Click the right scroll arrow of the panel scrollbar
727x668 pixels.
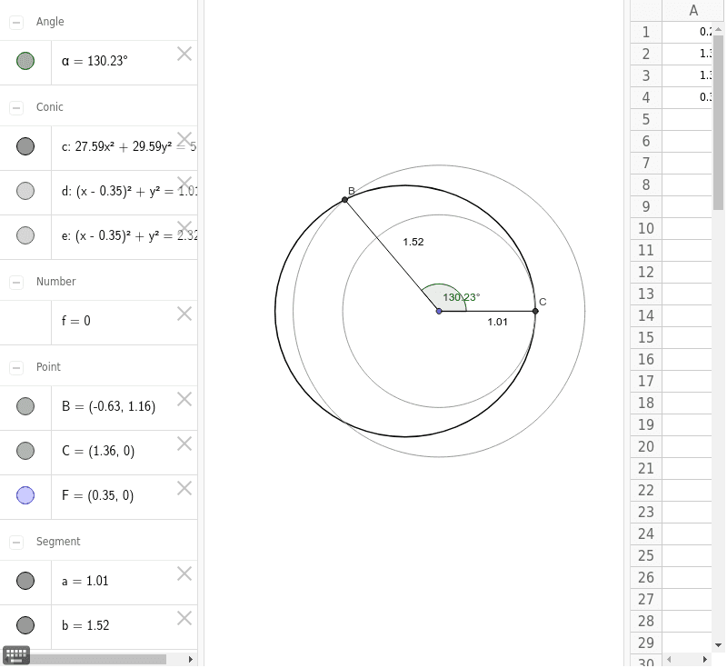tap(190, 659)
